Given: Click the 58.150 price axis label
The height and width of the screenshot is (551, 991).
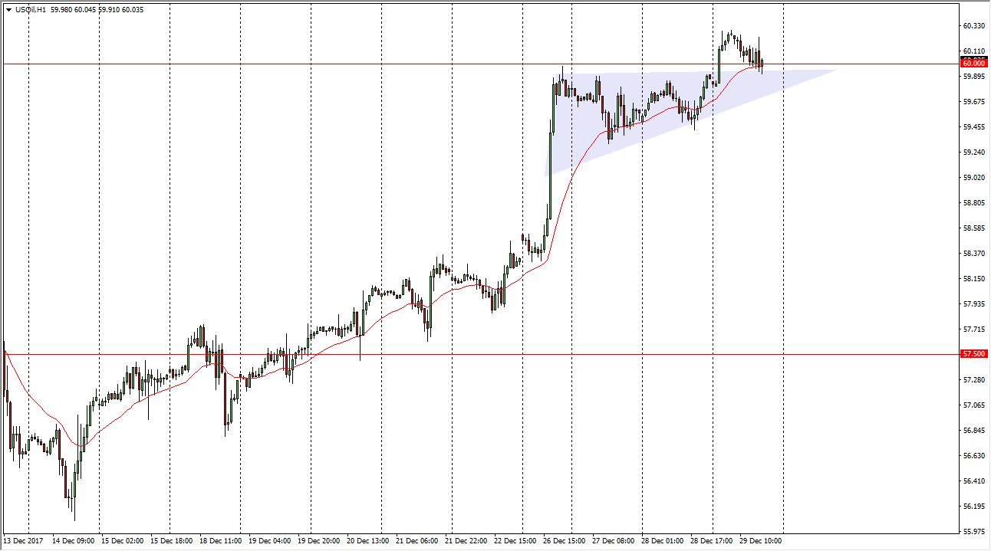Looking at the screenshot, I should (973, 279).
